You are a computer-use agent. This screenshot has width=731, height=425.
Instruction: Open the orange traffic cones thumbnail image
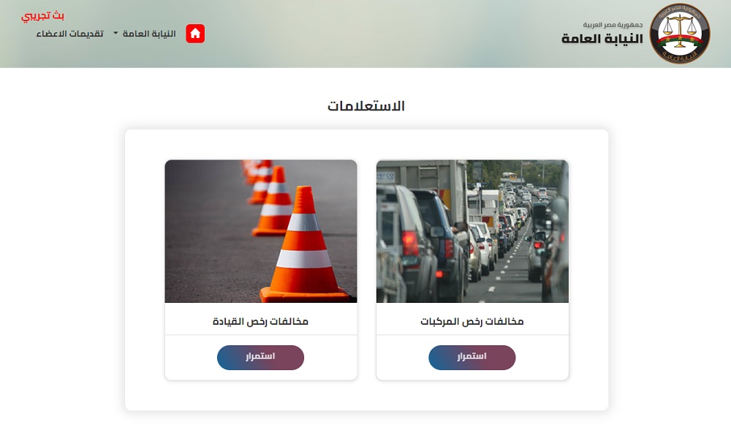click(261, 231)
